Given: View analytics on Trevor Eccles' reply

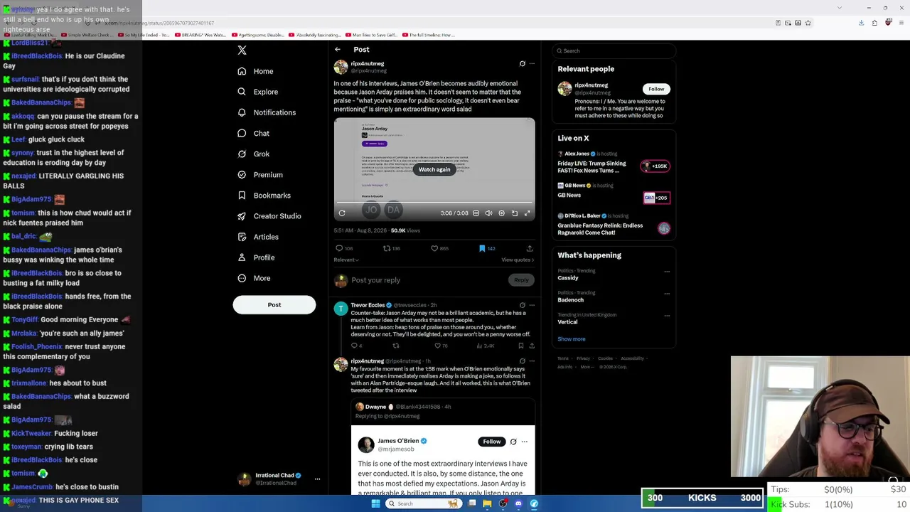Looking at the screenshot, I should click(x=485, y=346).
